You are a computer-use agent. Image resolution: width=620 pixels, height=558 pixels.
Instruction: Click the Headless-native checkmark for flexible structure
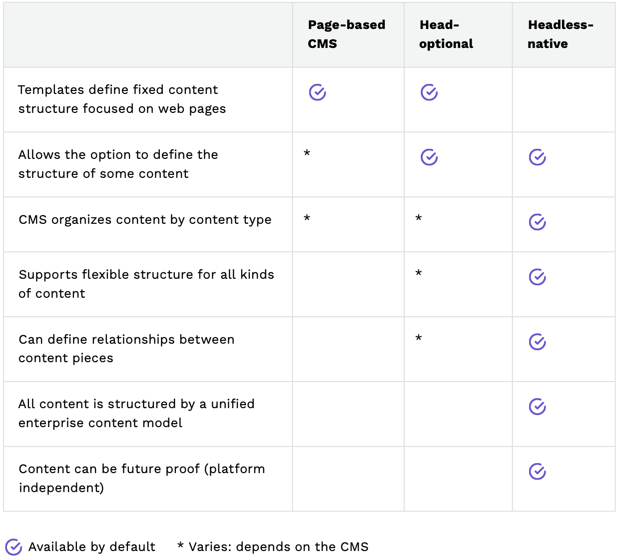[x=537, y=277]
